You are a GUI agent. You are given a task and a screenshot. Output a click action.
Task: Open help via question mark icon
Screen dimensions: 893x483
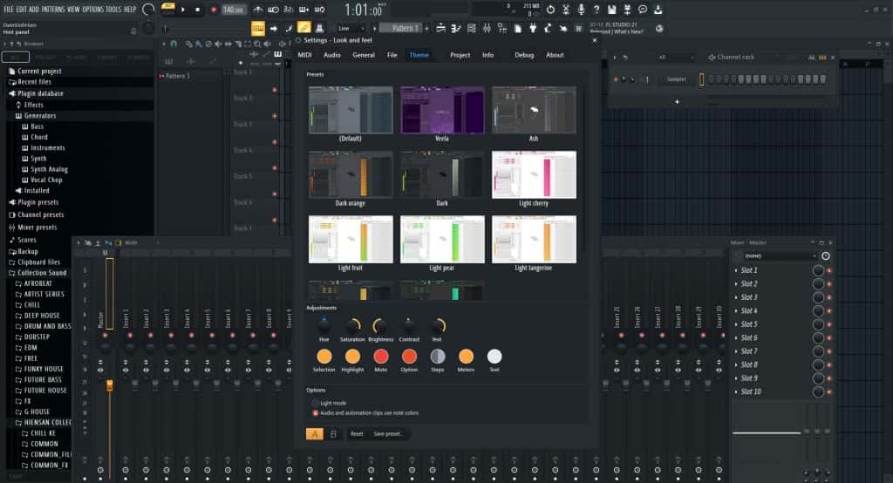[596, 10]
